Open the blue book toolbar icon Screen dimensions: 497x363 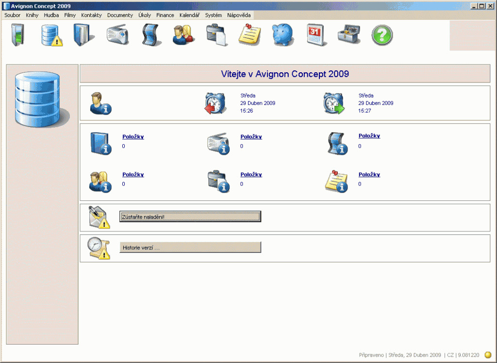click(83, 35)
